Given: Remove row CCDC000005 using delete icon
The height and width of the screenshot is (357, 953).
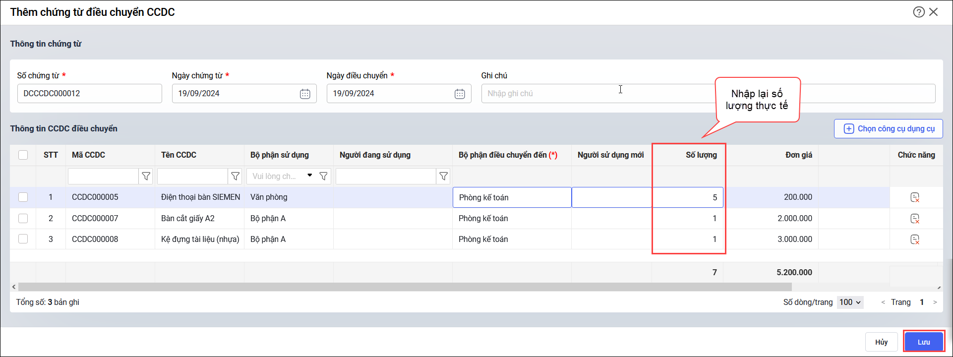Looking at the screenshot, I should (x=915, y=197).
